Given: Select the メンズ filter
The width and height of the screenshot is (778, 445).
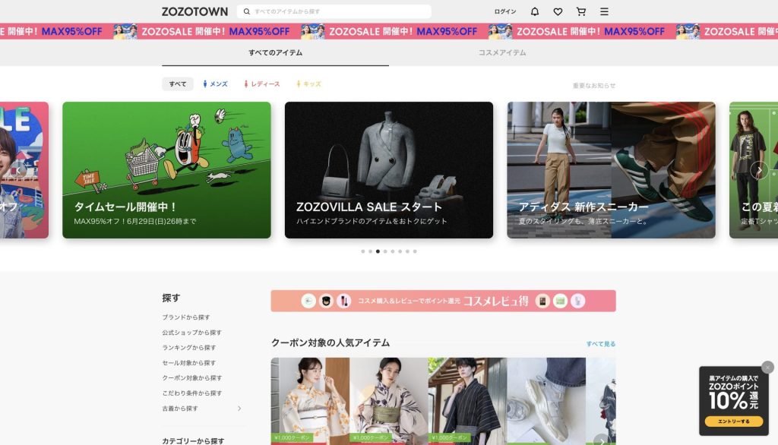Looking at the screenshot, I should point(215,84).
